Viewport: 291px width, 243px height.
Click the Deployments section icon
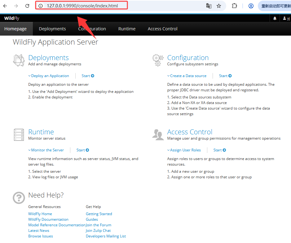coord(19,60)
